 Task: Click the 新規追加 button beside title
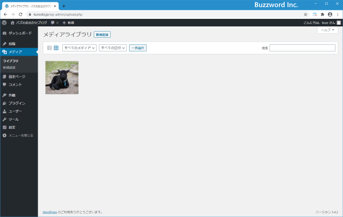102,34
